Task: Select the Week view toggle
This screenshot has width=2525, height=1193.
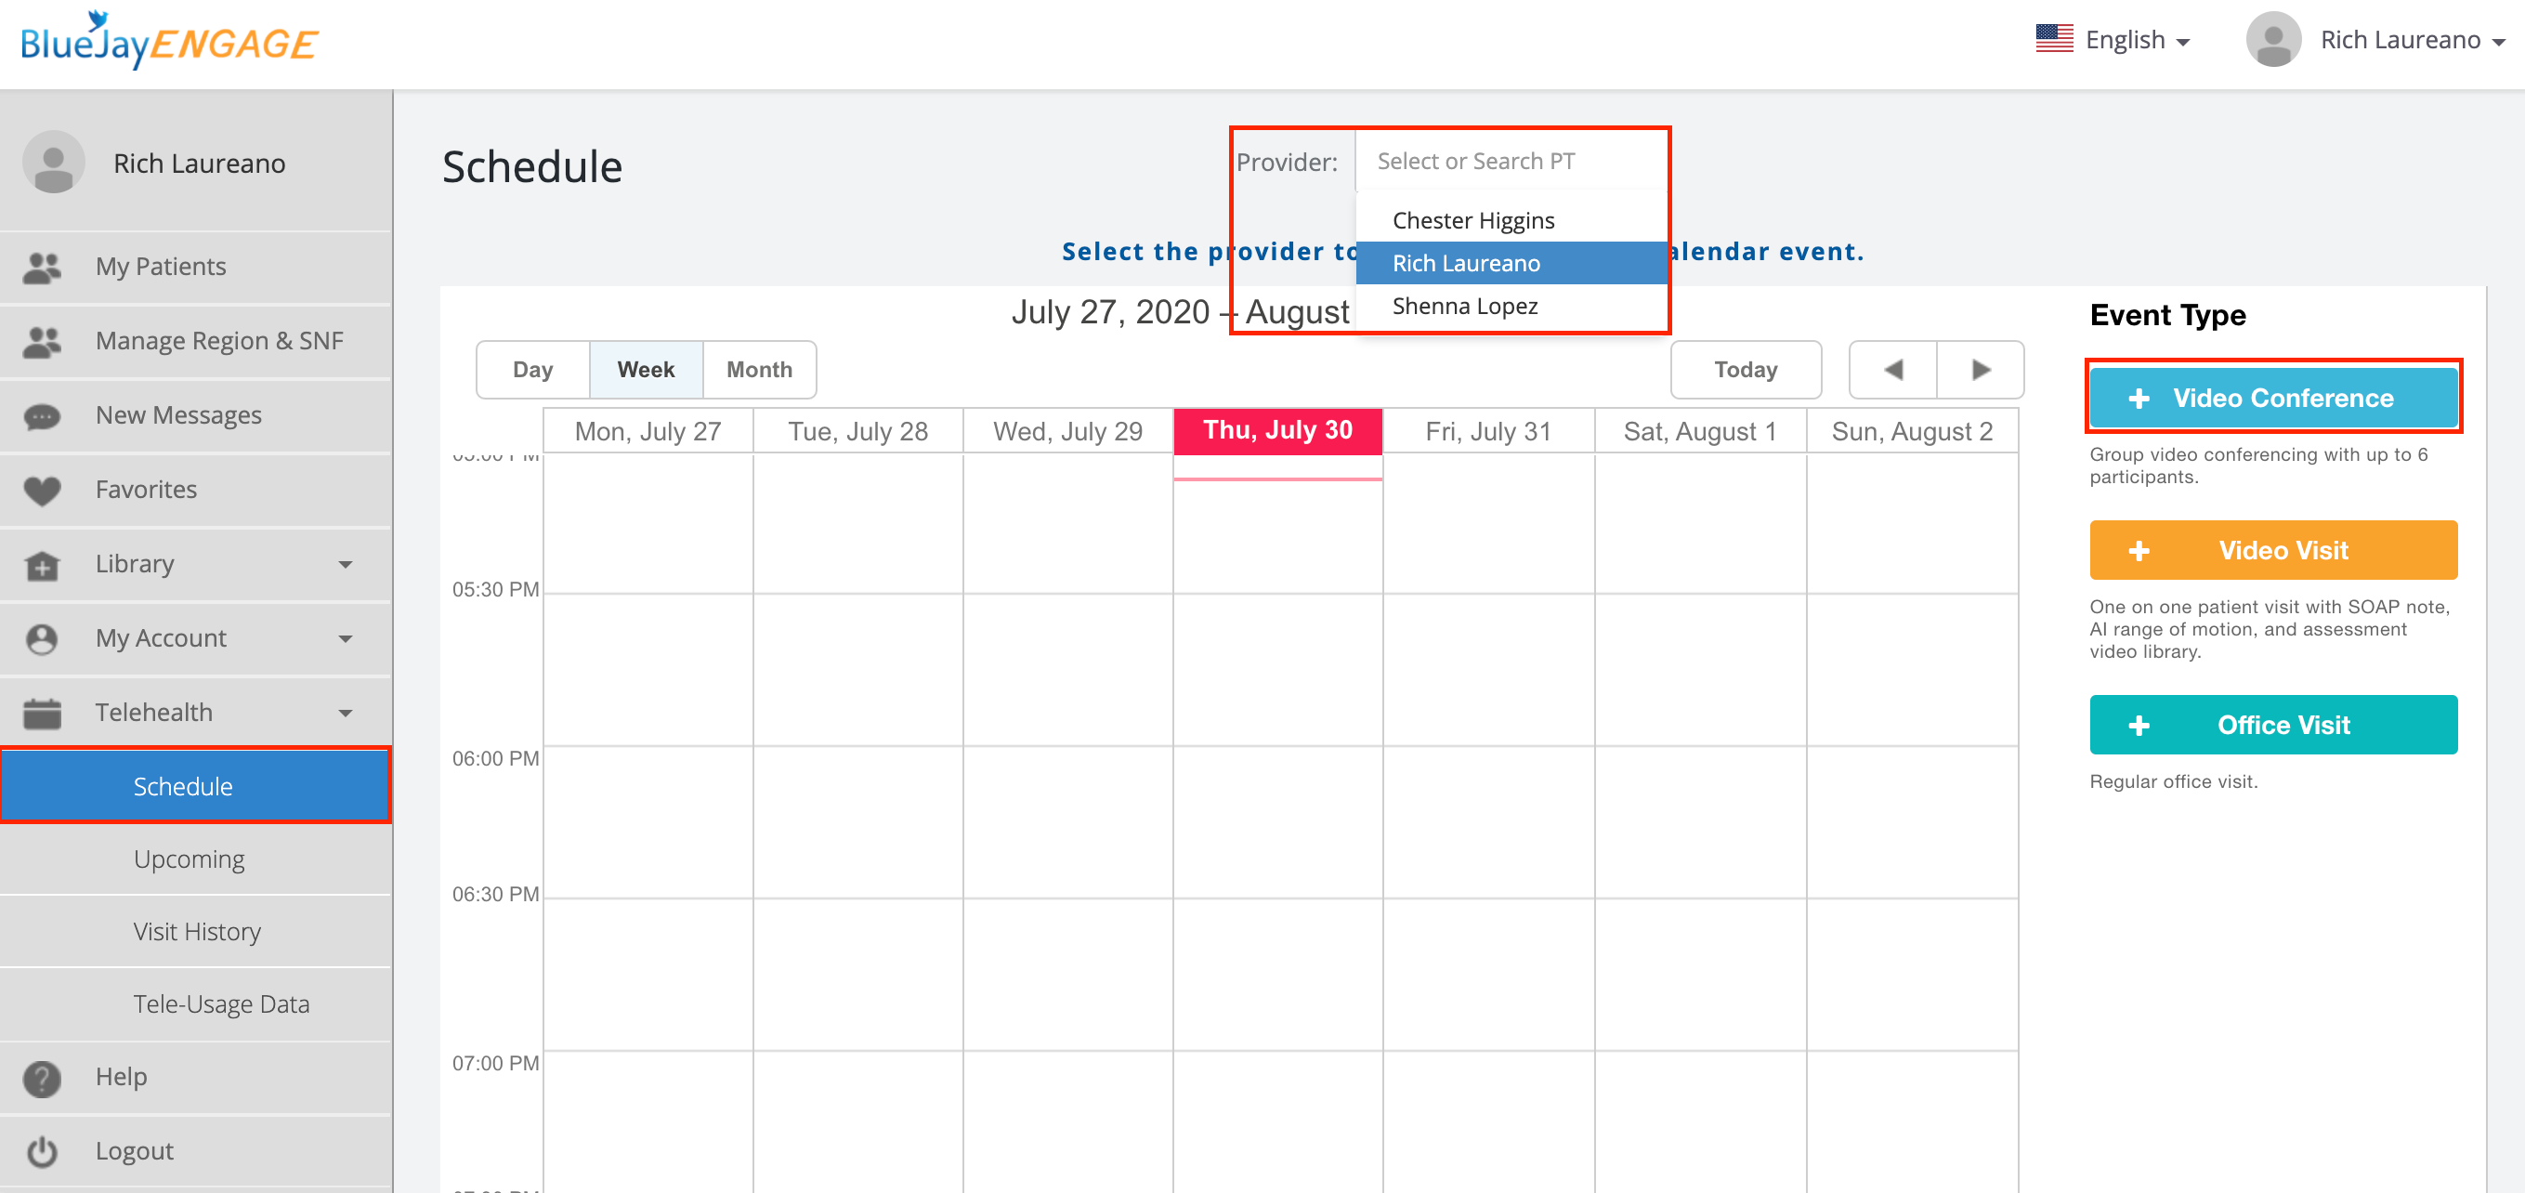Action: coord(645,370)
